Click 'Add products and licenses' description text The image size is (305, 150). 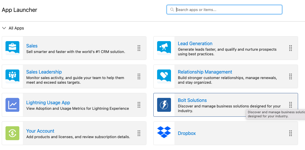point(78,137)
